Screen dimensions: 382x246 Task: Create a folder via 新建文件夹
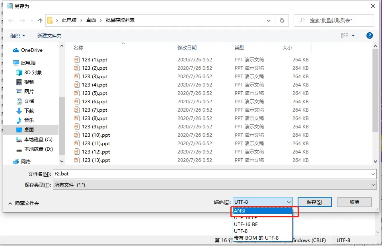coord(49,35)
